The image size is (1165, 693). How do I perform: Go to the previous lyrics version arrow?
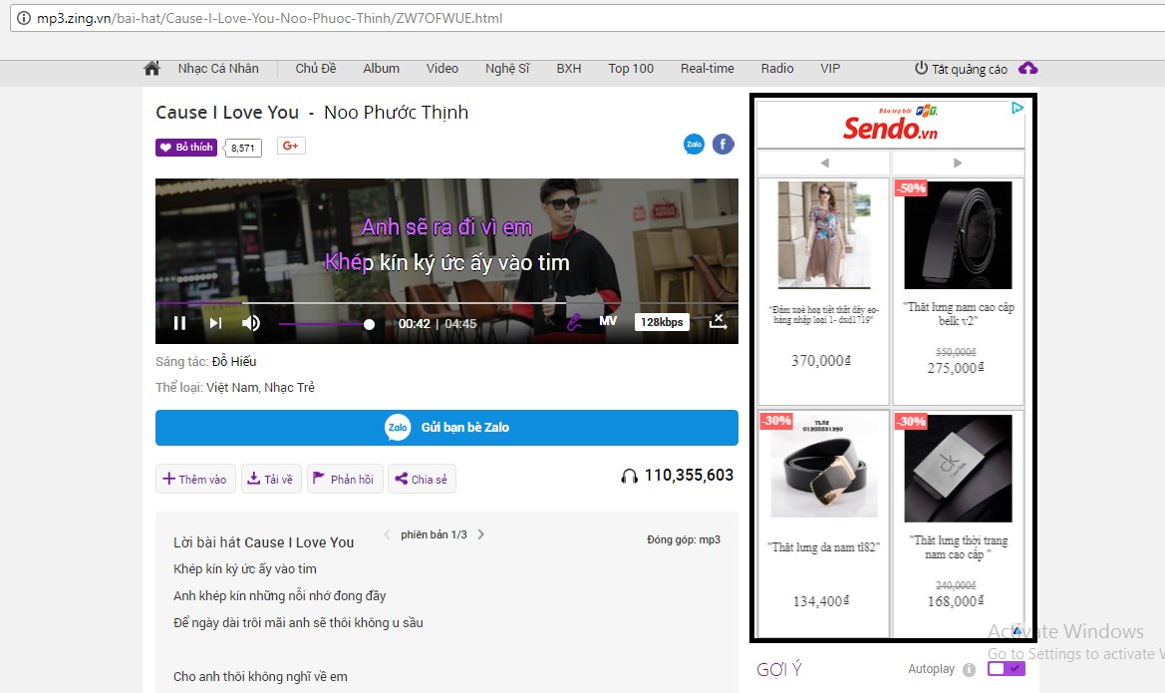point(387,534)
